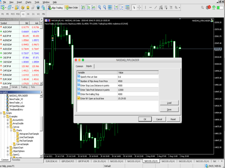Open the new chart dropdown arrow
The image size is (225, 168).
pos(6,8)
